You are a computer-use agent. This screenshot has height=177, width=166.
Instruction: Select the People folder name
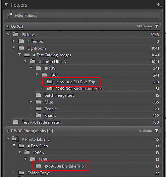(x=51, y=109)
